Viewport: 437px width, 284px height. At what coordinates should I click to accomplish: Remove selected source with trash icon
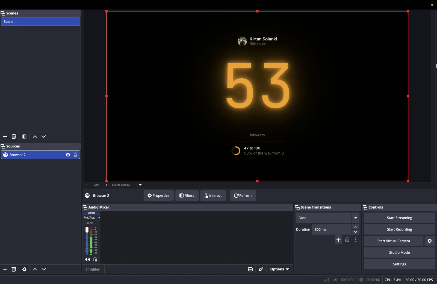point(14,269)
